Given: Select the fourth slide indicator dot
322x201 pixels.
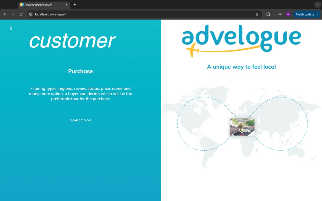Looking at the screenshot, I should [79, 120].
